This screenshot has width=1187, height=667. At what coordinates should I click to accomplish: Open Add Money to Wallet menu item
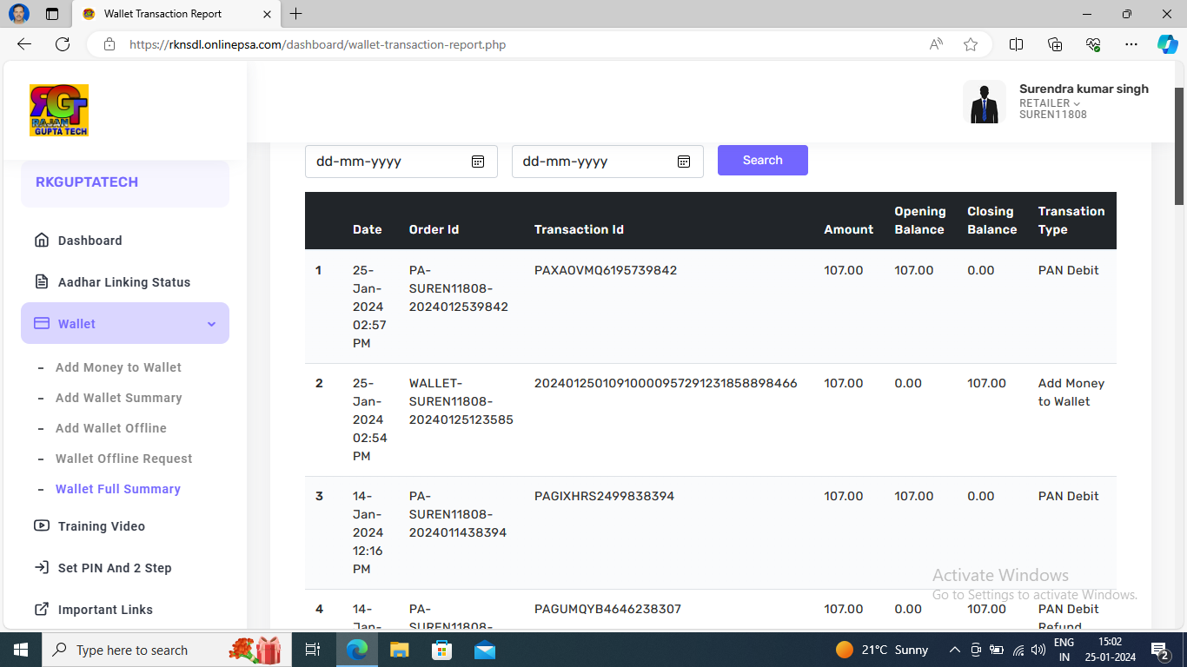click(118, 367)
